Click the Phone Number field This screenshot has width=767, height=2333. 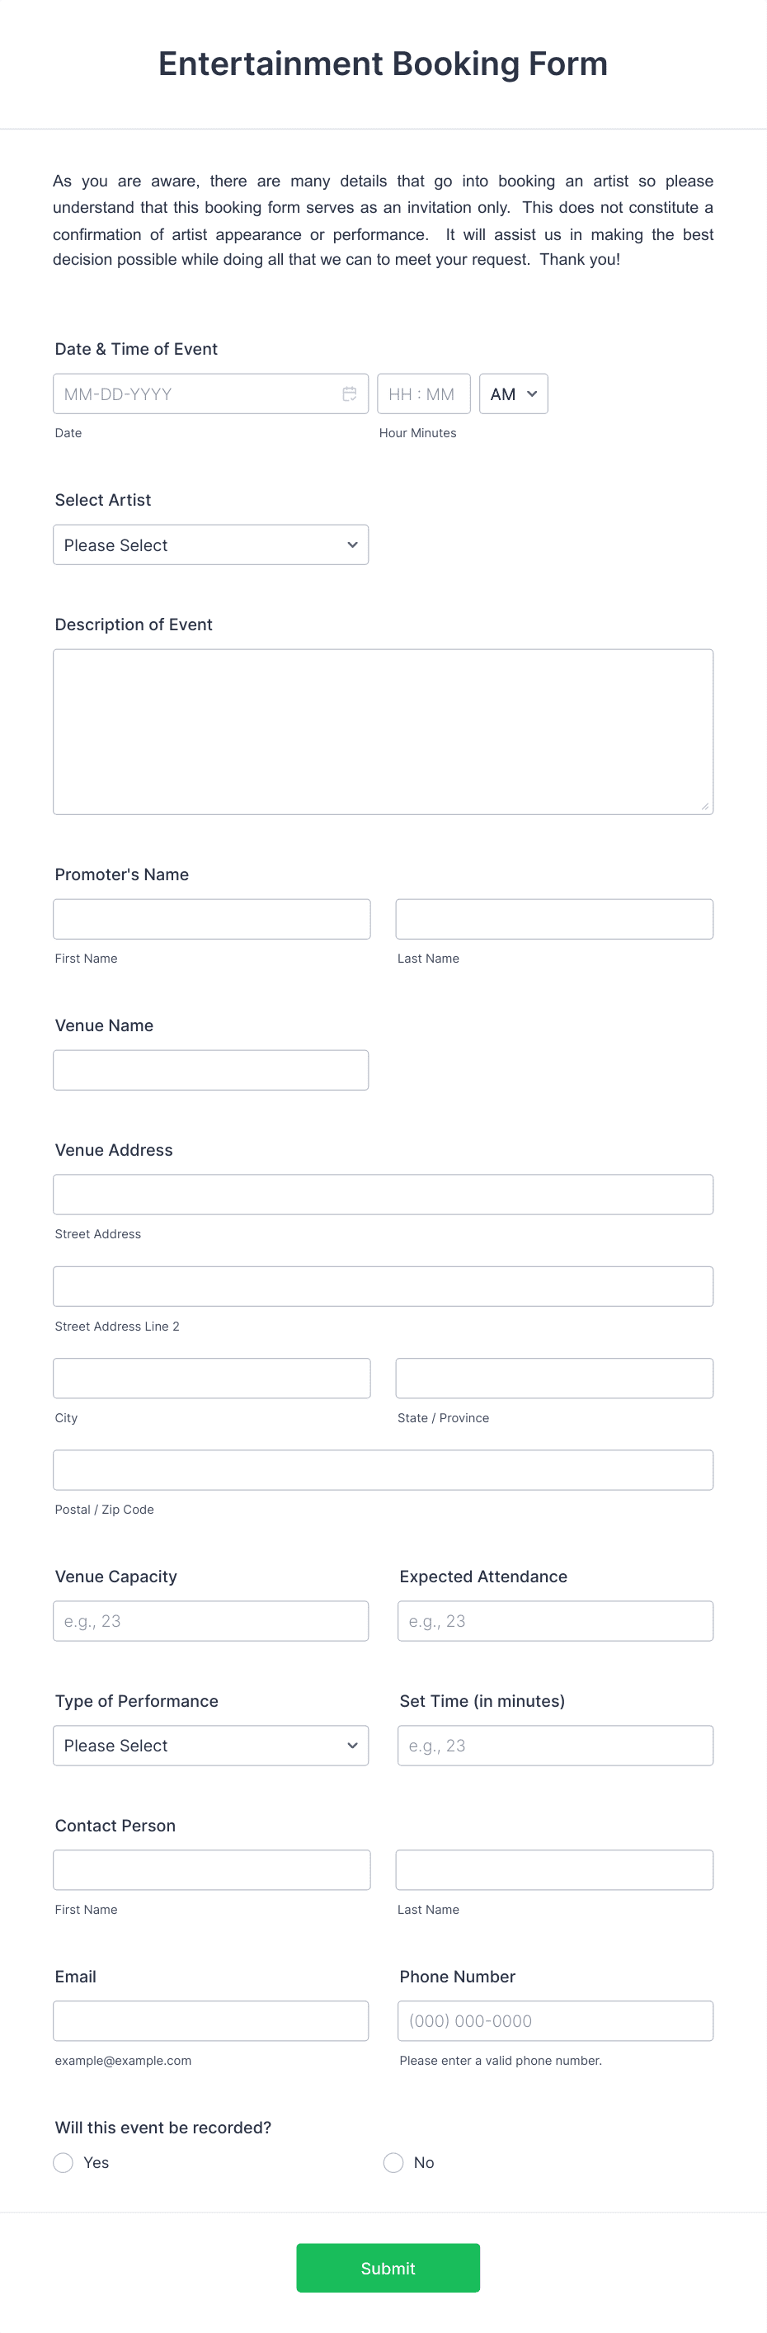click(555, 2020)
